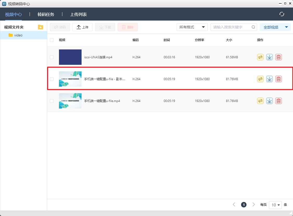Click the refresh icon in header

[x=282, y=14]
